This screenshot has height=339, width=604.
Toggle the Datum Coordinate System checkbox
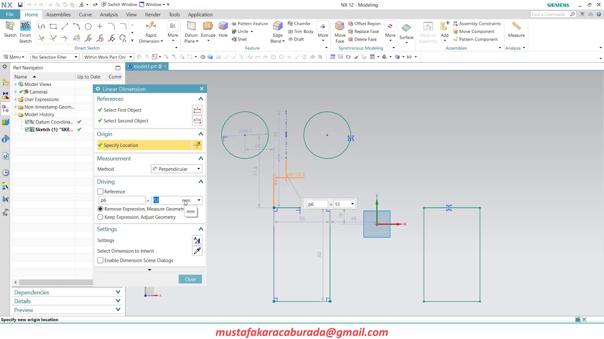(x=27, y=122)
